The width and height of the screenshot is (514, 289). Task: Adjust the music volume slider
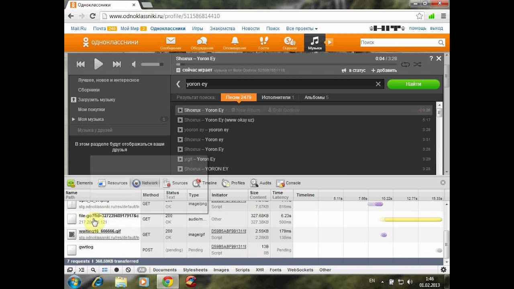(152, 64)
